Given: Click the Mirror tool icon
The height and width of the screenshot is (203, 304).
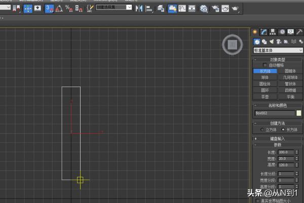Looking at the screenshot, I should tap(139, 8).
